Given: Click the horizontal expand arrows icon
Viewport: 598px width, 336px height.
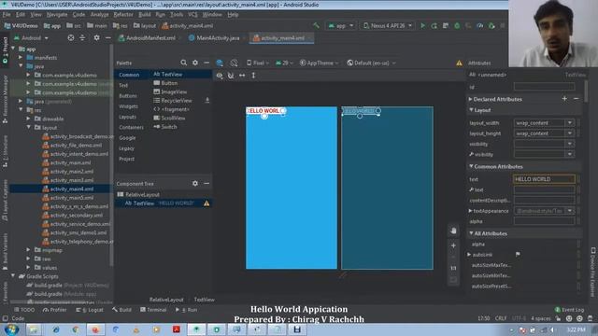Looking at the screenshot, I should pos(242,76).
